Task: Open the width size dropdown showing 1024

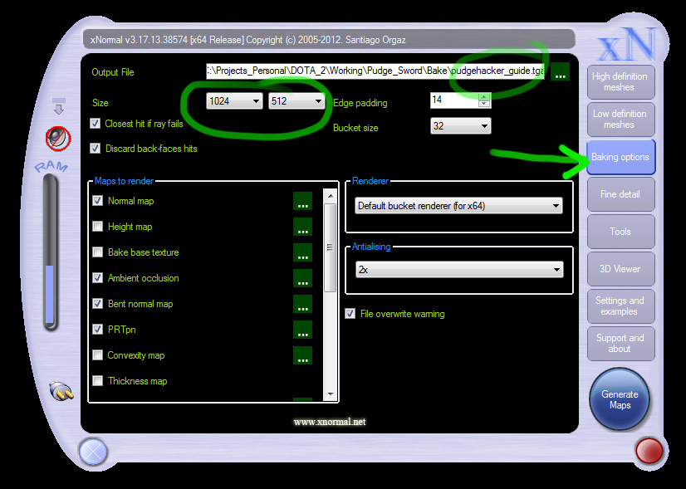Action: click(x=234, y=101)
